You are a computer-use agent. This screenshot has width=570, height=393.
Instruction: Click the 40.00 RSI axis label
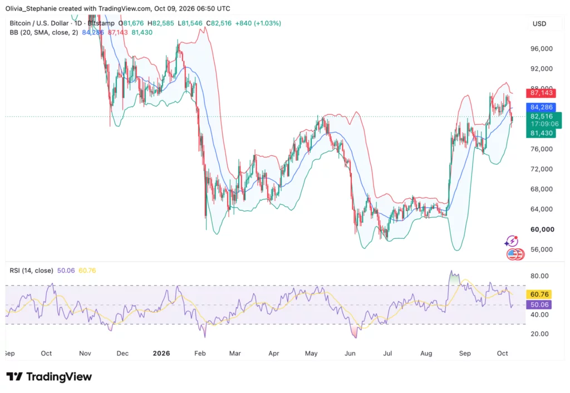[539, 315]
